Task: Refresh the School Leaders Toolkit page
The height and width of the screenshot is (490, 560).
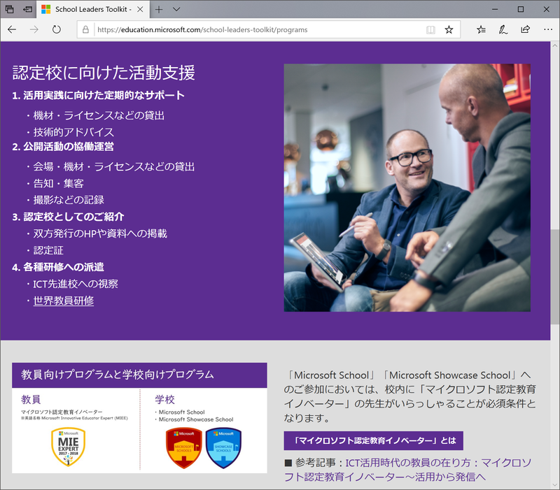Action: click(x=56, y=29)
